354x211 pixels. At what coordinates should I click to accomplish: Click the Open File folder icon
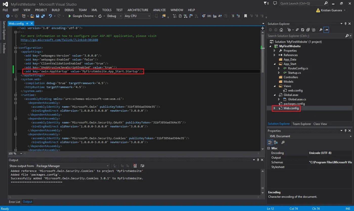[32, 16]
